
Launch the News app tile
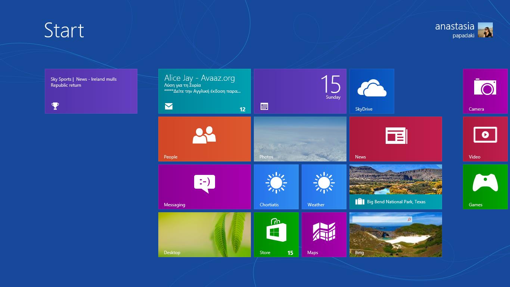[396, 139]
